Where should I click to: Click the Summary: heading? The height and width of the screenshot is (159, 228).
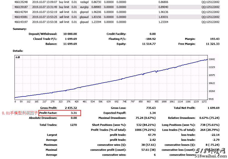pyautogui.click(x=20, y=29)
